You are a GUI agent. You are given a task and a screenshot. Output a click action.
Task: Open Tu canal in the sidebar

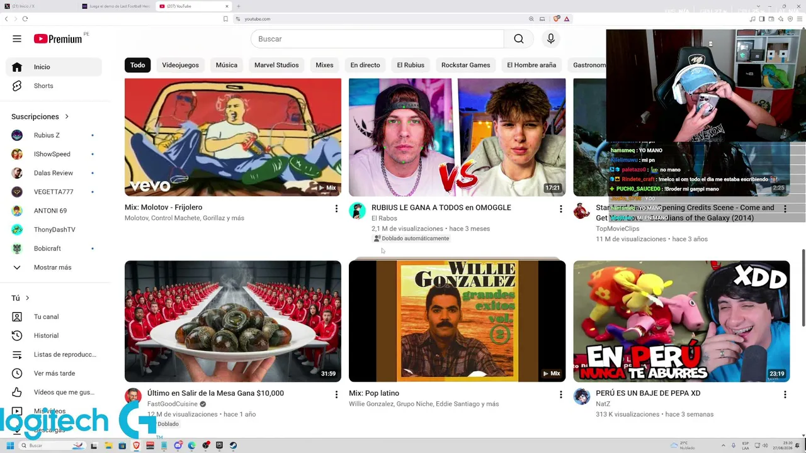[54, 316]
